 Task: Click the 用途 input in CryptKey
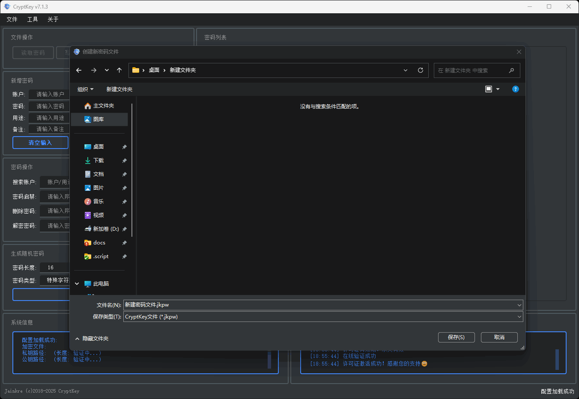[49, 118]
